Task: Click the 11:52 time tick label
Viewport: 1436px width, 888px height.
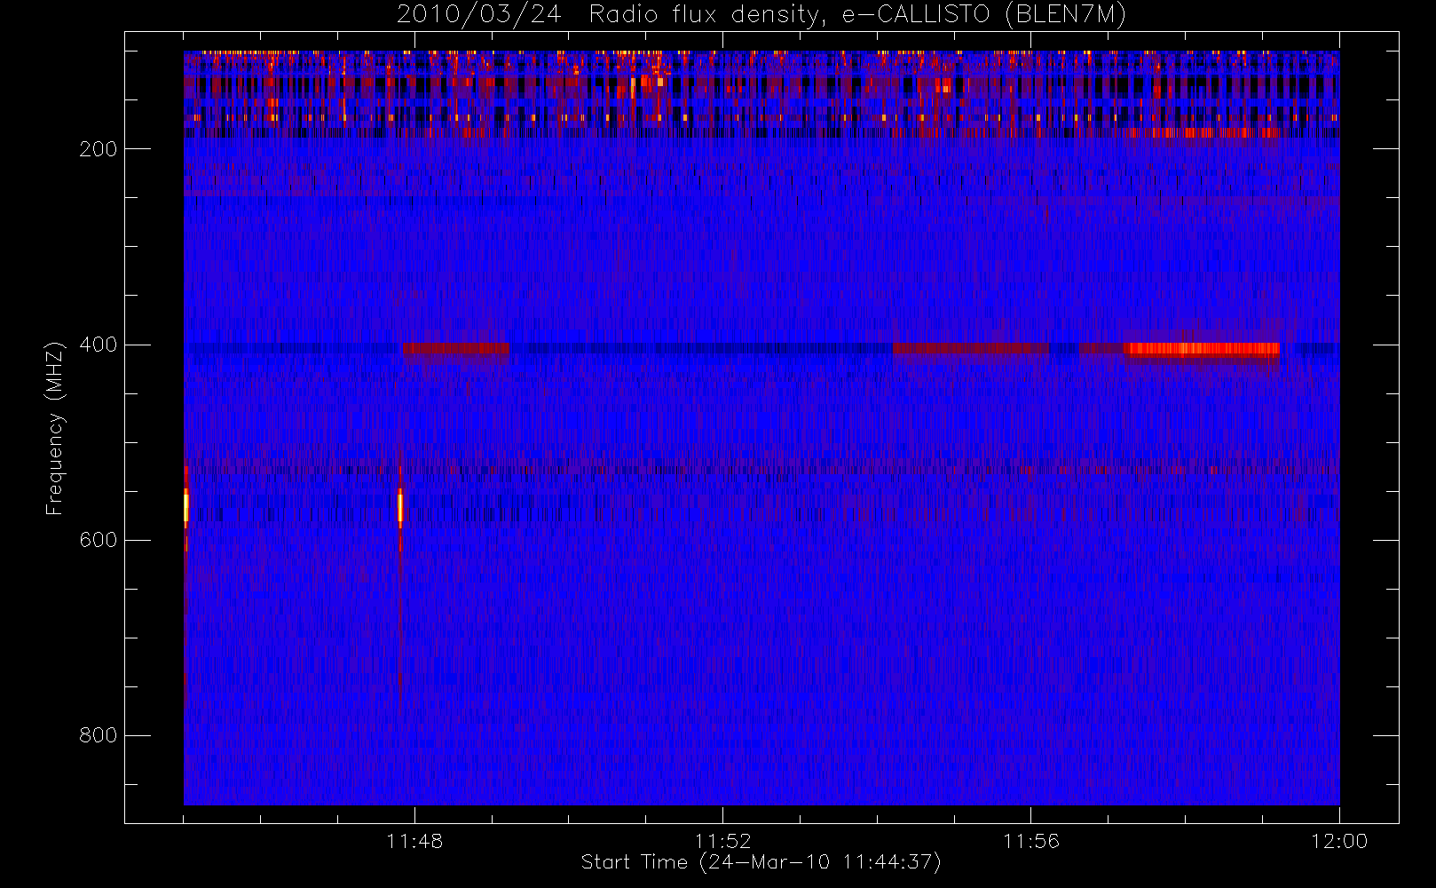Action: point(722,841)
